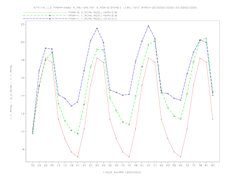Click x-axis forecast hour label 72
This screenshot has width=232, height=180.
pos(187,165)
